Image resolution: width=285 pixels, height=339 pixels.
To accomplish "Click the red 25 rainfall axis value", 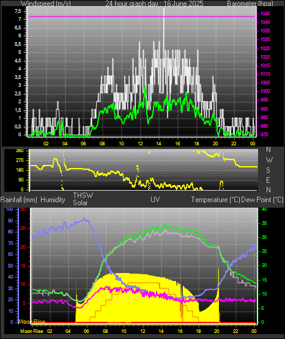I will click(23, 228).
